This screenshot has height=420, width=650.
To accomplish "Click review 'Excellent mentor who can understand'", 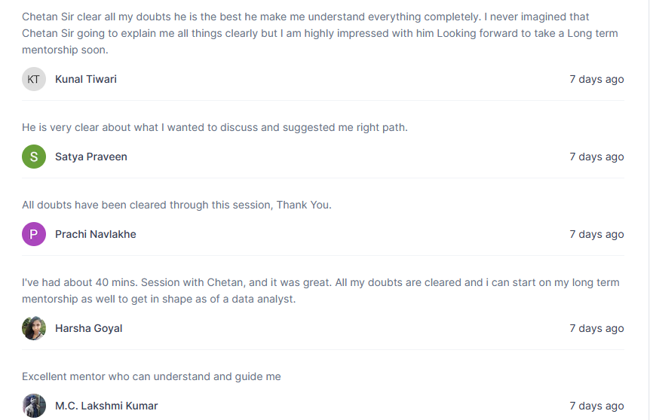I will click(x=152, y=376).
